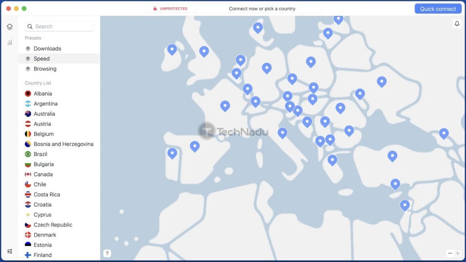Select Brazil in the country list

pyautogui.click(x=59, y=154)
